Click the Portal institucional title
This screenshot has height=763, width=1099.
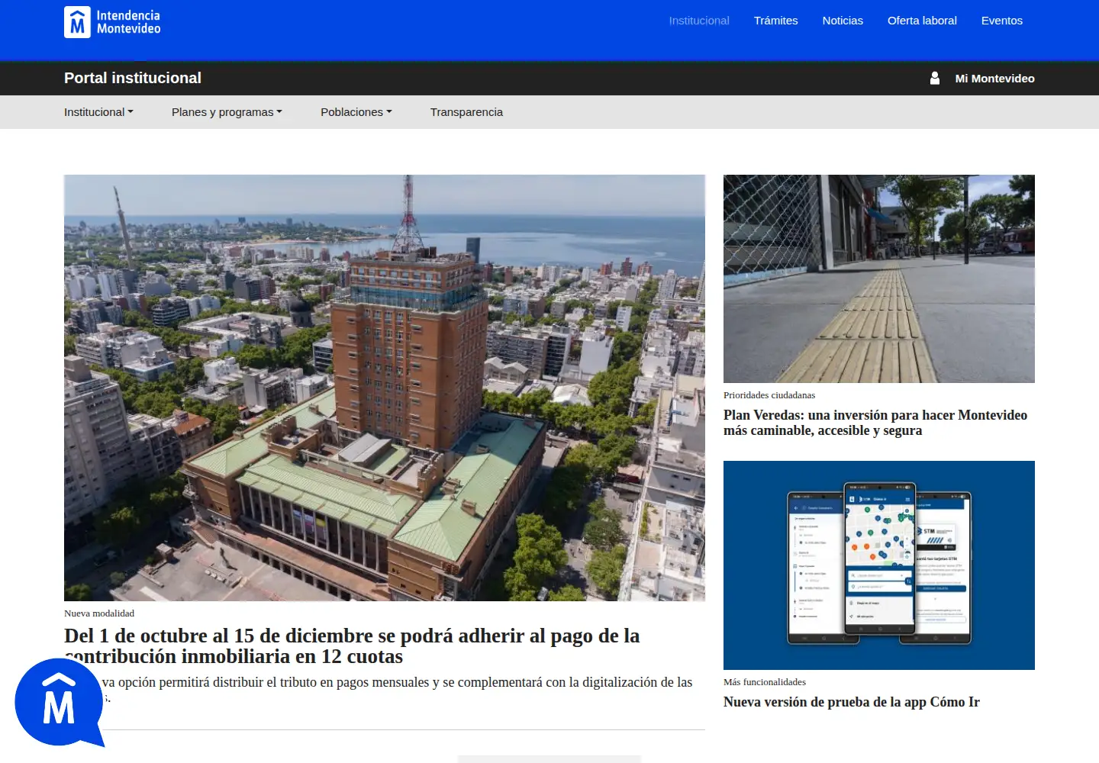coord(133,78)
